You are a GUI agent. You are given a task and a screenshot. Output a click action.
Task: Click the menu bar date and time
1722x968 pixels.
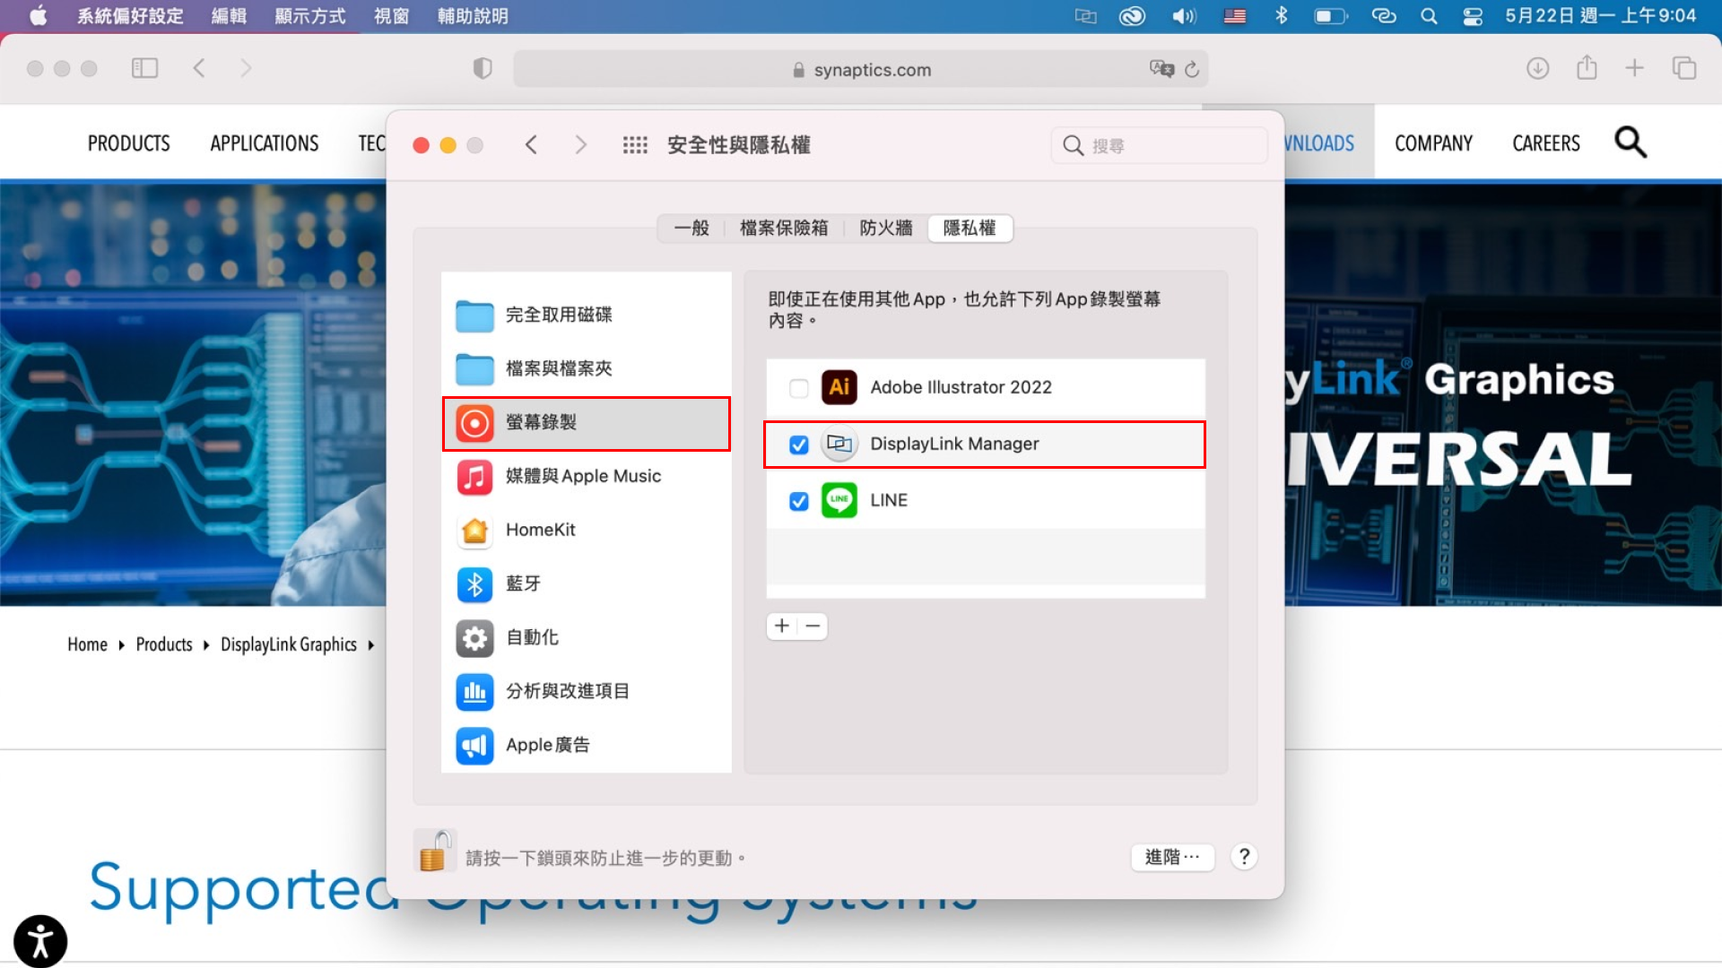point(1601,16)
